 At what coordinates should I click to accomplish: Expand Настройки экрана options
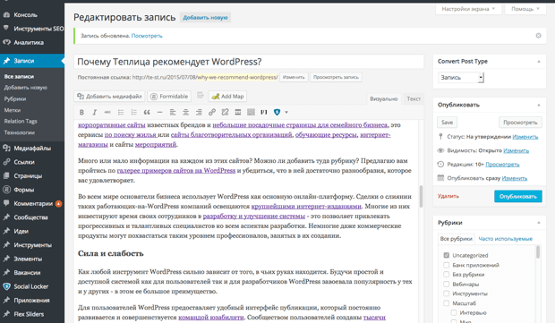[x=468, y=9]
